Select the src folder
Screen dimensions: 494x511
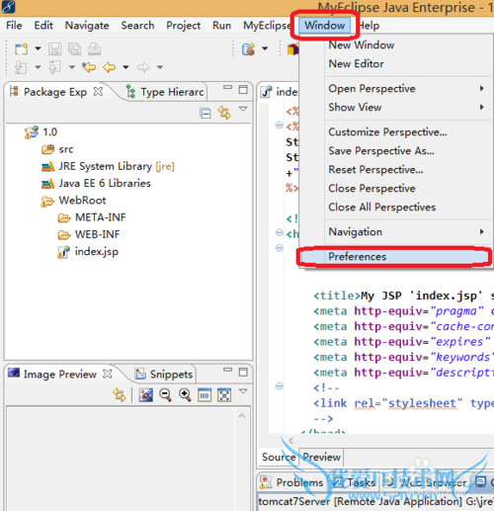coord(57,149)
